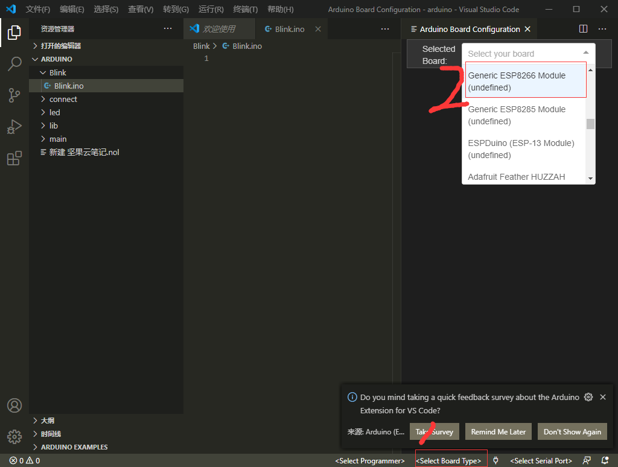The height and width of the screenshot is (467, 618).
Task: Open the 选择(S) menu
Action: click(106, 9)
